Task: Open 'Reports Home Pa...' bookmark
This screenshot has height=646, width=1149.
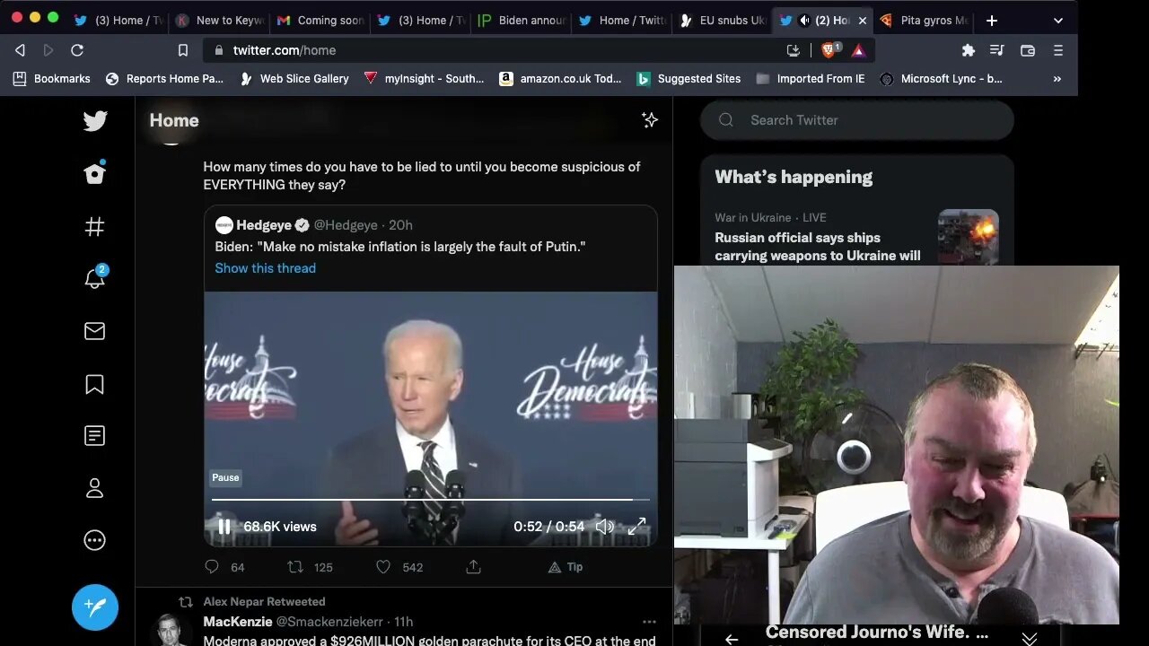Action: 164,79
